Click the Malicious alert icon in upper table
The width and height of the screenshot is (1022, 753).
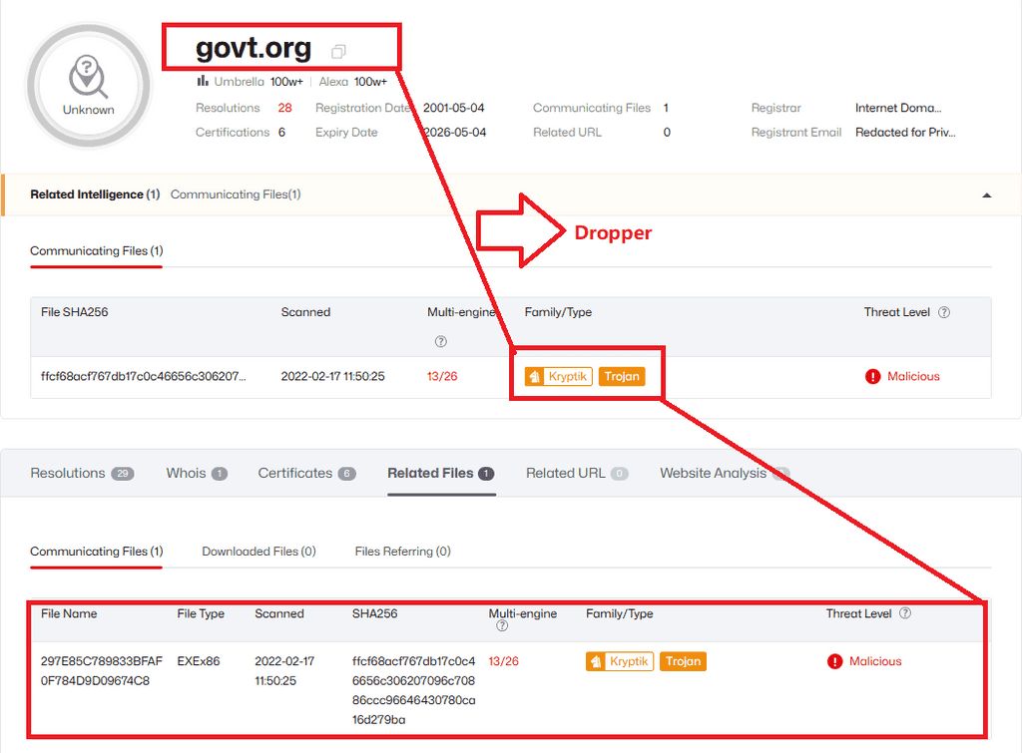tap(873, 376)
